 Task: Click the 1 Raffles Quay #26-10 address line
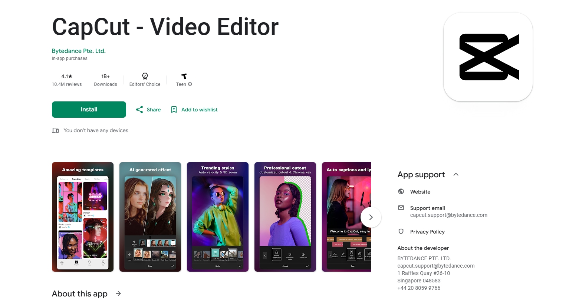point(424,273)
